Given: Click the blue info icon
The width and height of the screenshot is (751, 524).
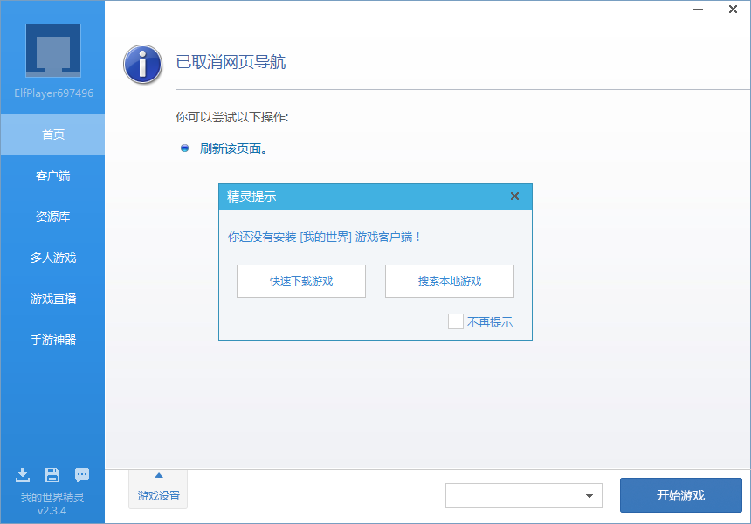Looking at the screenshot, I should (x=142, y=64).
